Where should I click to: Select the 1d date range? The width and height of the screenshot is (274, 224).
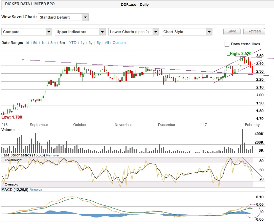coord(27,43)
